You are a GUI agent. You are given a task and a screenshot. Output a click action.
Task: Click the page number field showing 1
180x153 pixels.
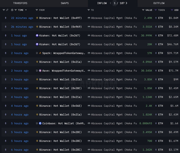point(114,3)
